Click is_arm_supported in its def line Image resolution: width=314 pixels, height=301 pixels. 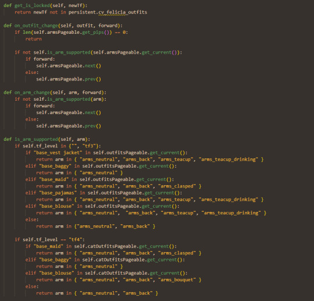pos(36,139)
